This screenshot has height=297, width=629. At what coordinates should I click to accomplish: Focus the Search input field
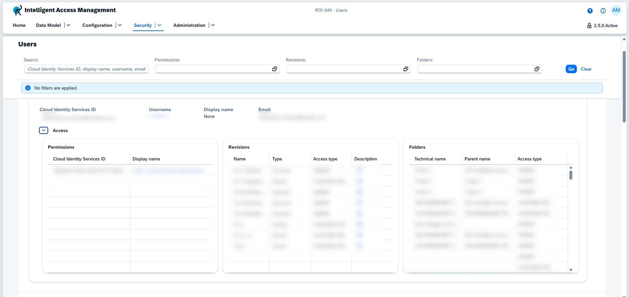click(87, 69)
